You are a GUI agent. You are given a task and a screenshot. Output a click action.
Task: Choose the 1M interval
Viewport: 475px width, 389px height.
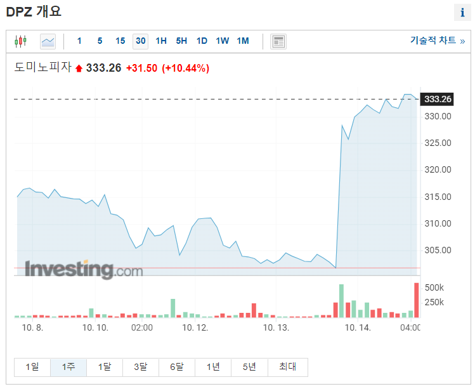(x=243, y=41)
